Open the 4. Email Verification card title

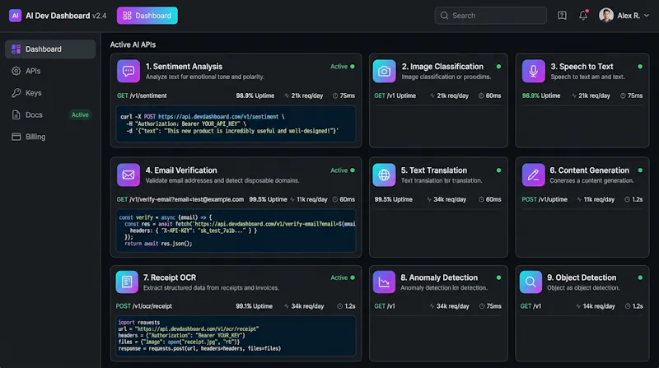point(181,170)
